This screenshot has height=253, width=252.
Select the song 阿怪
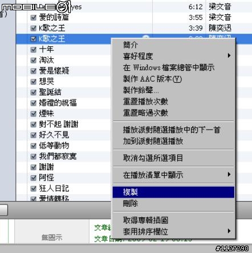pos(46,178)
